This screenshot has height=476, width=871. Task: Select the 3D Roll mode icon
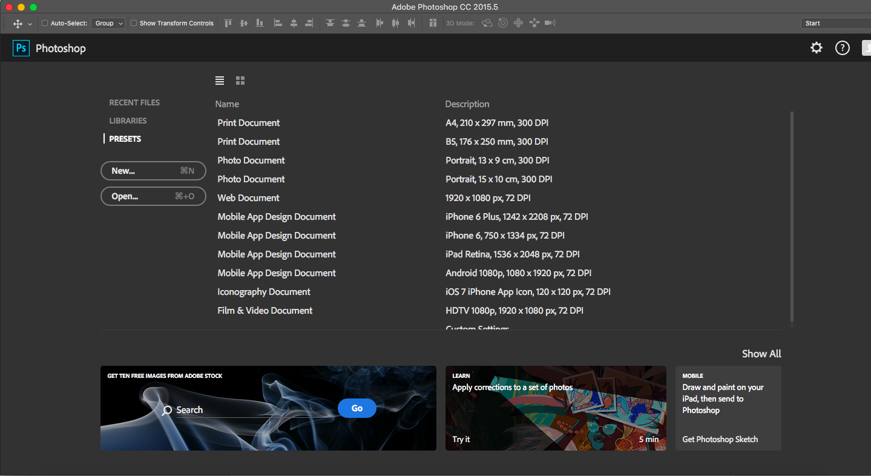pos(502,23)
